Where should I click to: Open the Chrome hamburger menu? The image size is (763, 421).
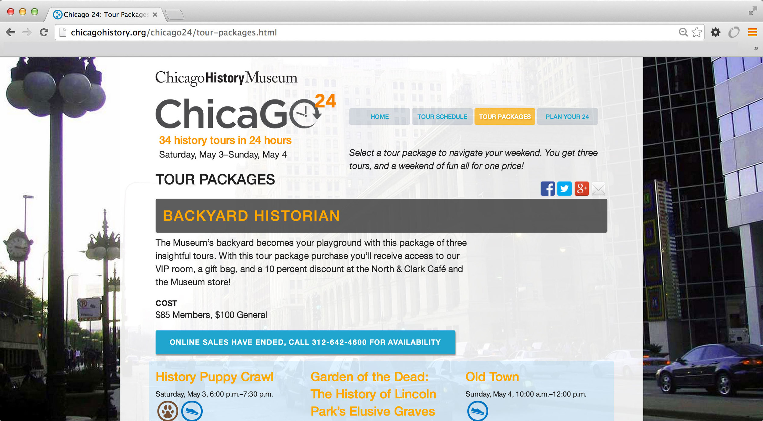(752, 32)
